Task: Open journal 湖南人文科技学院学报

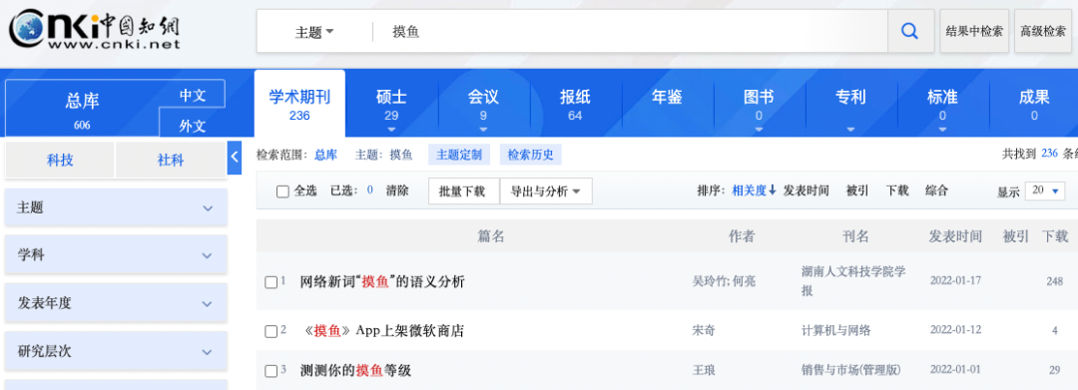Action: 853,281
